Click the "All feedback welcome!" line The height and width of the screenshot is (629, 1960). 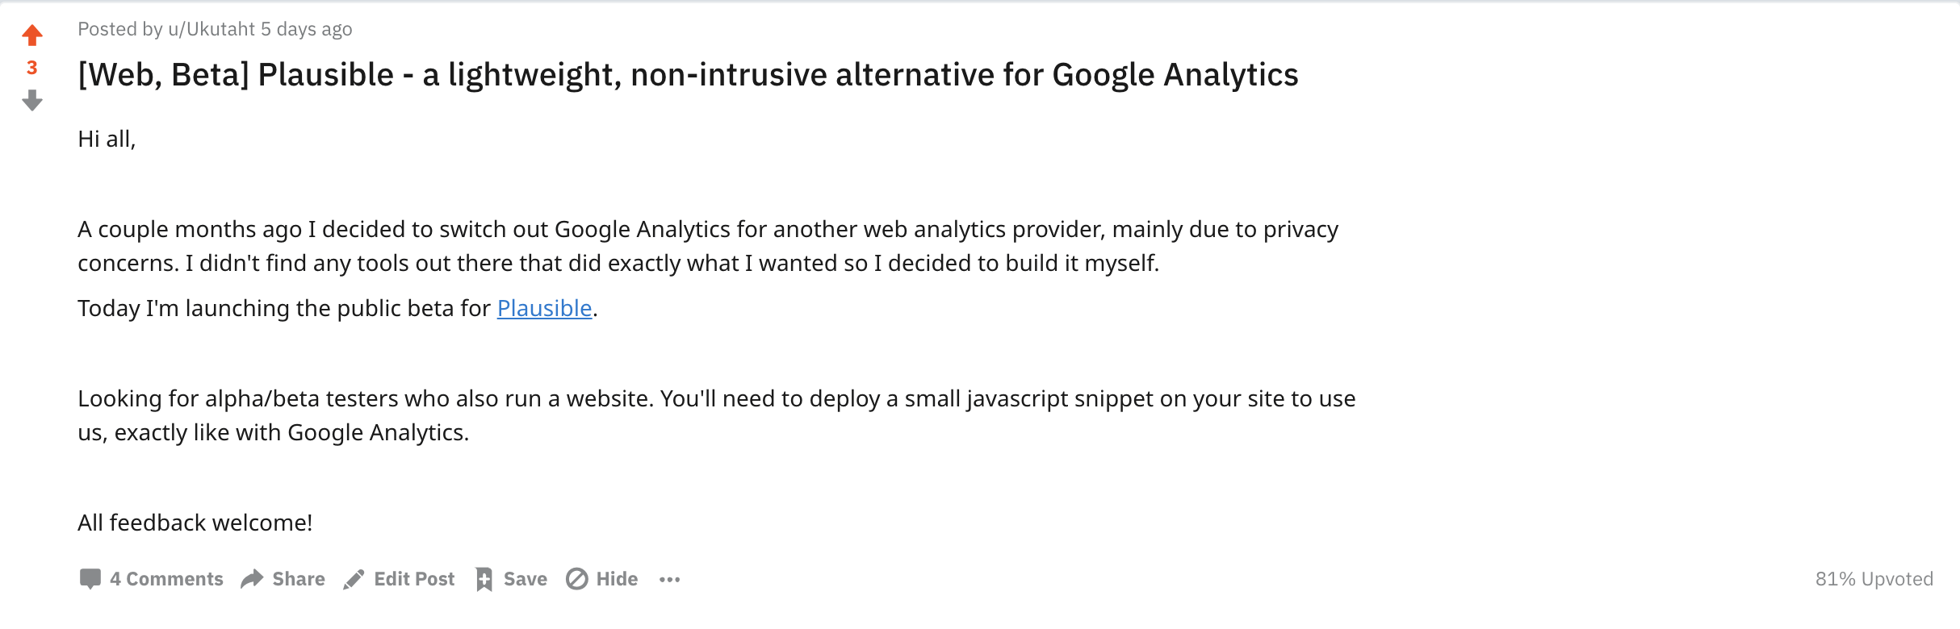pyautogui.click(x=195, y=523)
